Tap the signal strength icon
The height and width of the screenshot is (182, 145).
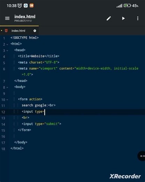[119, 6]
